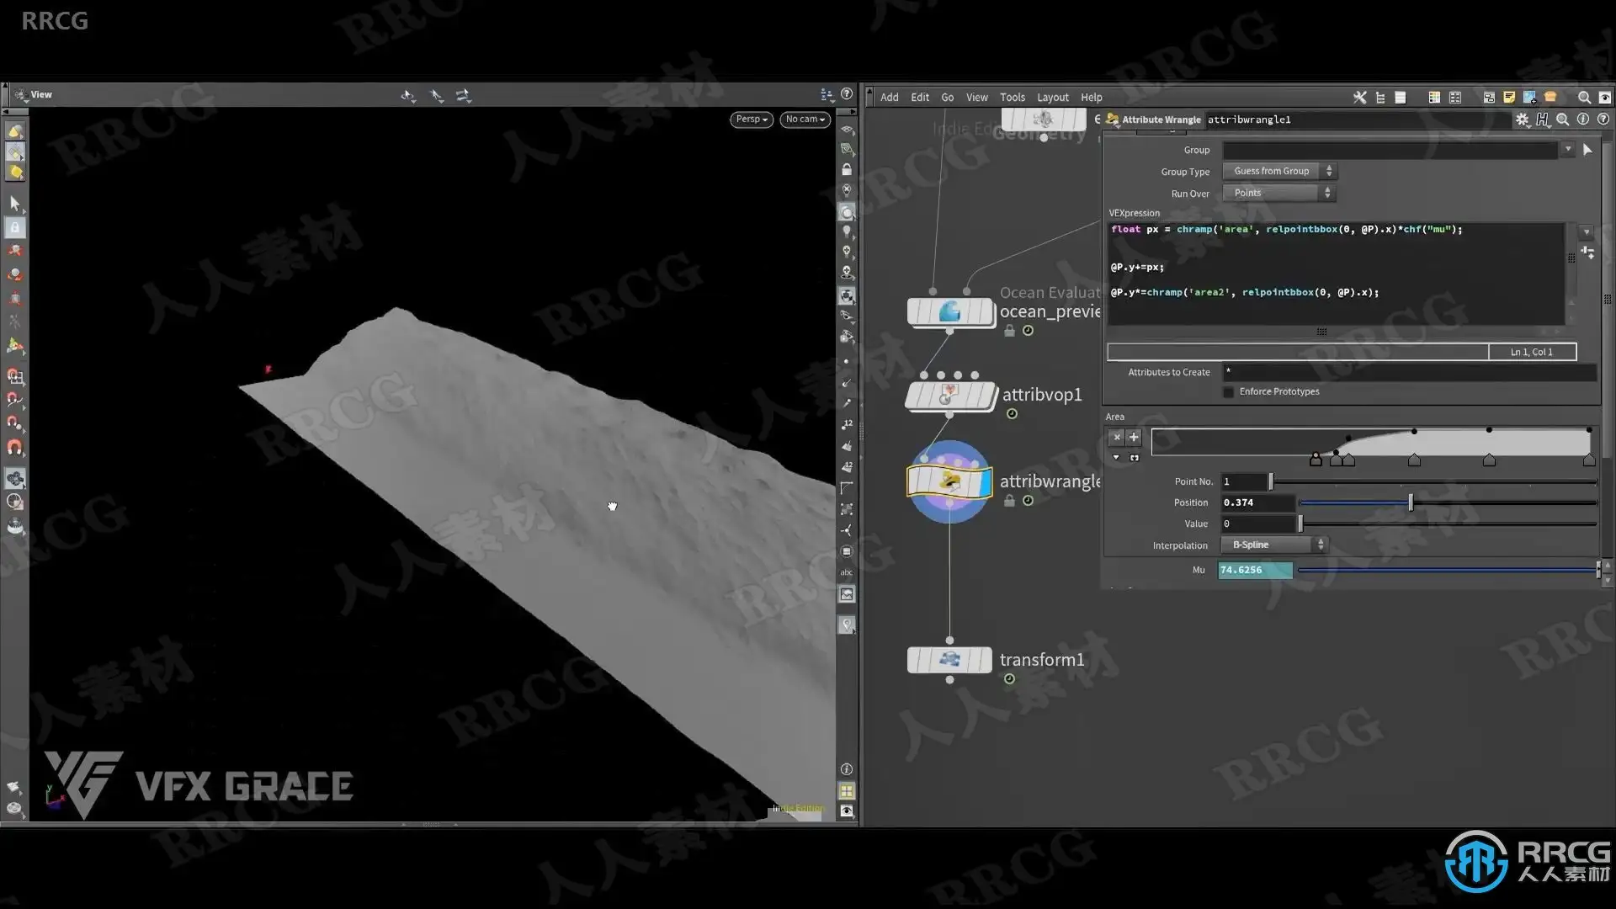The image size is (1616, 909).
Task: Open the Layout menu
Action: (1052, 98)
